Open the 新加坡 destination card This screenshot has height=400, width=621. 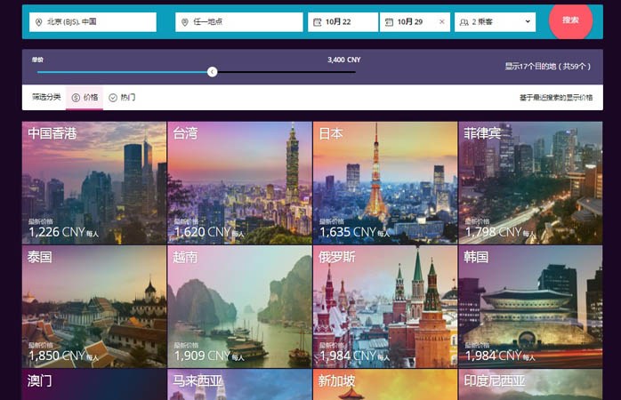coord(385,385)
